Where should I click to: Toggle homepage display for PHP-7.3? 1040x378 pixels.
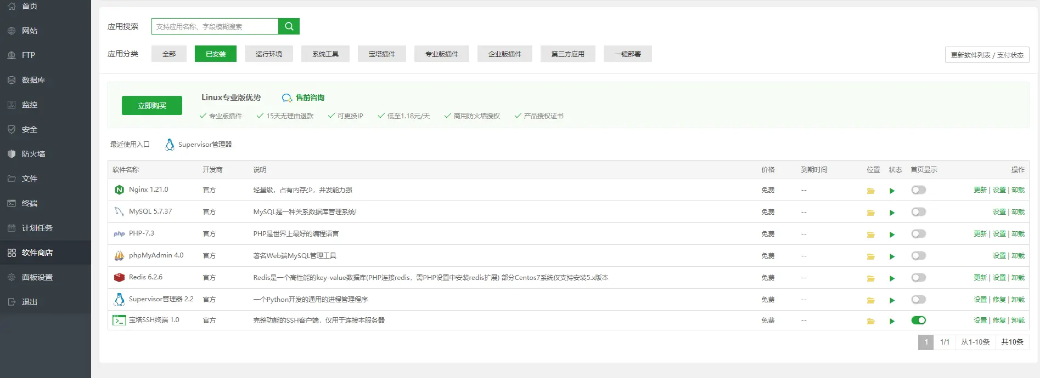(x=919, y=233)
